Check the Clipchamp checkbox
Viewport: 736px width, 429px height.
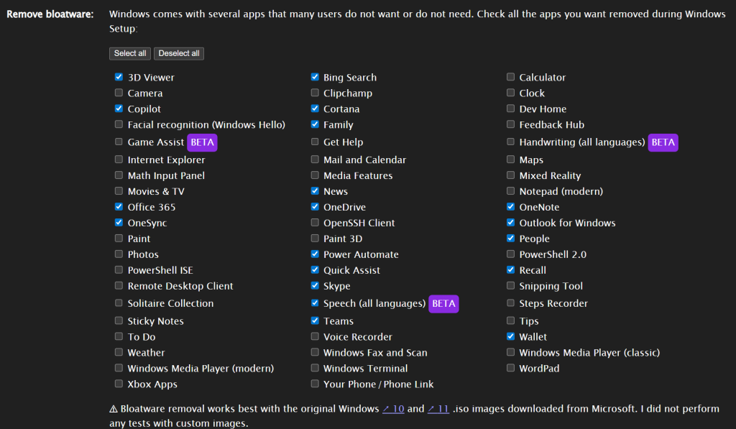coord(315,93)
